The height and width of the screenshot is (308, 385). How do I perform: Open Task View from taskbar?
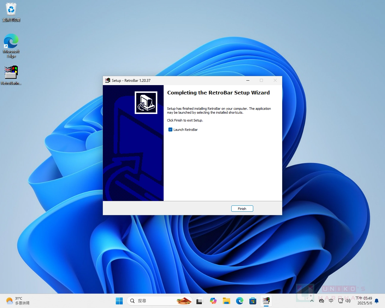[199, 301]
